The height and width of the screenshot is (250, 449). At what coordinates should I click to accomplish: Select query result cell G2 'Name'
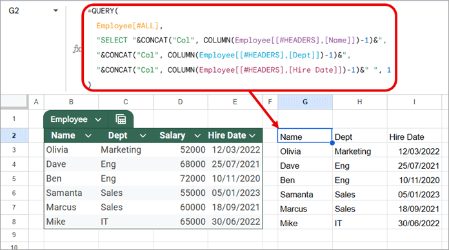click(305, 135)
